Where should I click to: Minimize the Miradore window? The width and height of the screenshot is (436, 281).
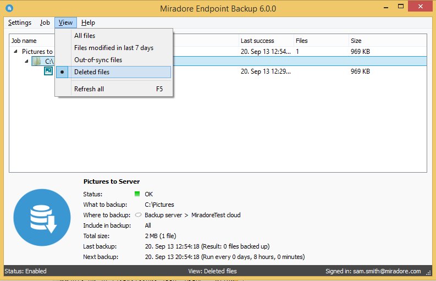385,7
